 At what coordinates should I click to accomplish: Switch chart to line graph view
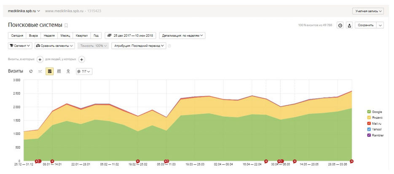point(40,71)
